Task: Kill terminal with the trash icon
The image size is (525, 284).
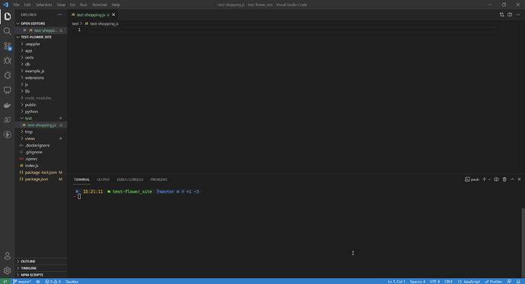Action: click(504, 179)
